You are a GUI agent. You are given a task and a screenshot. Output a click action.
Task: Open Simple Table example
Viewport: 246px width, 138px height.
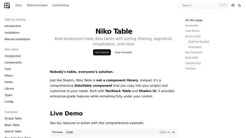pos(13,118)
